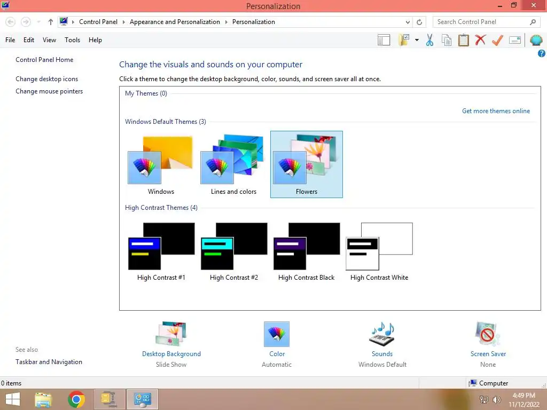This screenshot has width=547, height=410.
Task: Open the View menu
Action: (49, 40)
